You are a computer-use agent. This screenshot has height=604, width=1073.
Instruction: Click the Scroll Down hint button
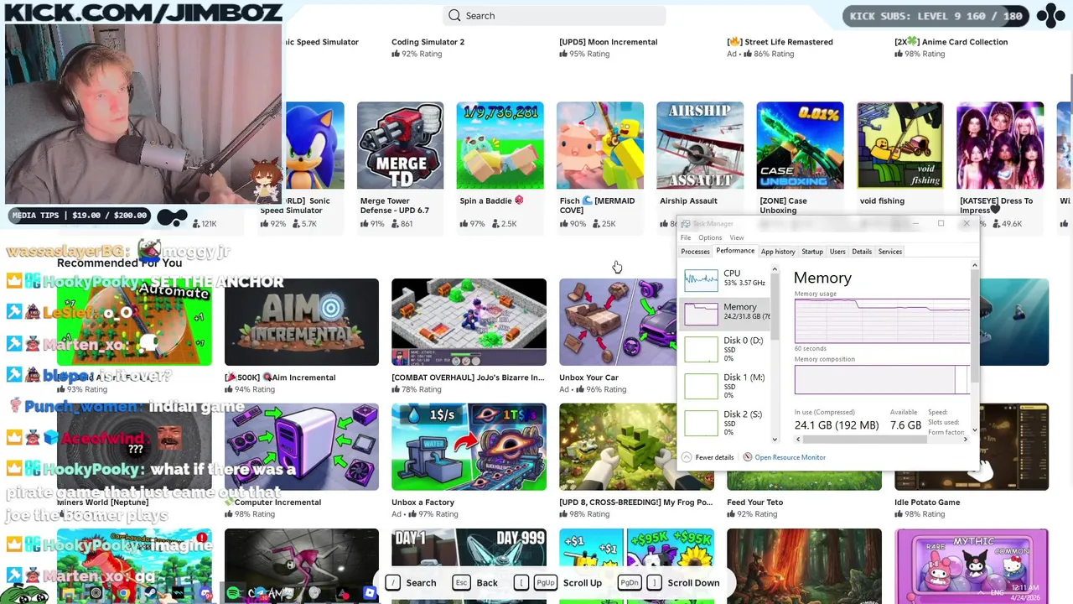pyautogui.click(x=670, y=583)
